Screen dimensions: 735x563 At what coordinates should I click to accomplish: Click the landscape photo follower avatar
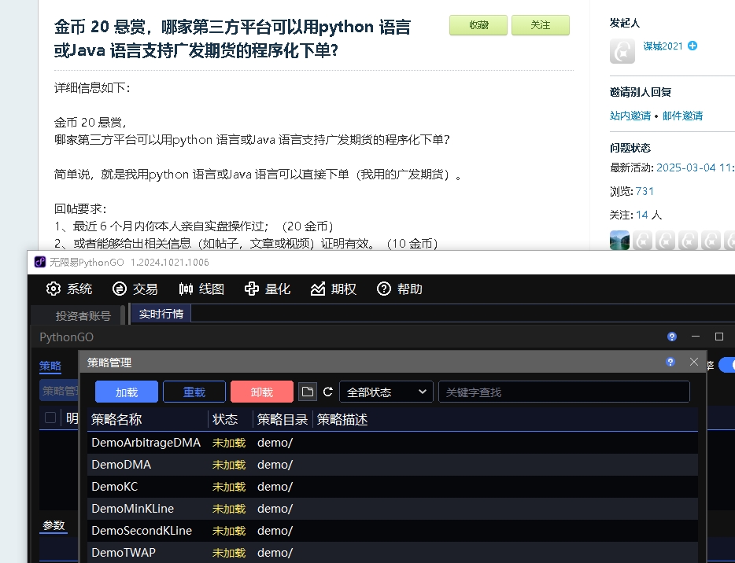pyautogui.click(x=619, y=241)
